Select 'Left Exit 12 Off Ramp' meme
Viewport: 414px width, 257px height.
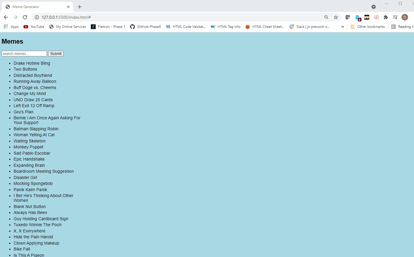coord(34,106)
